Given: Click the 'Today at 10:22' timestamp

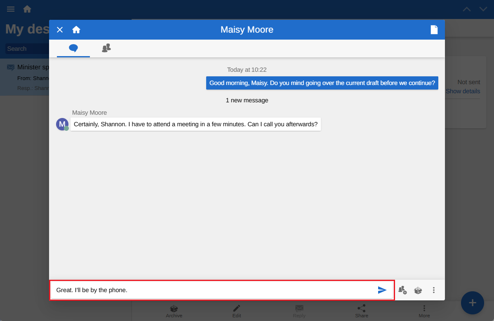Looking at the screenshot, I should [x=247, y=70].
